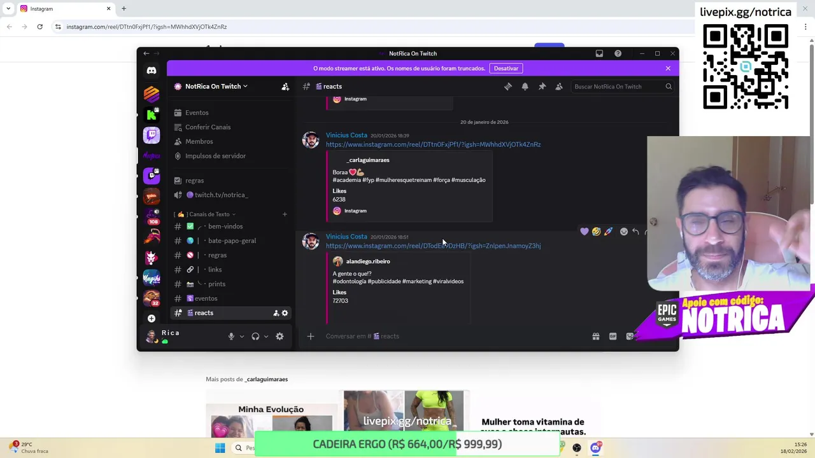Open microphone input options arrow

click(x=241, y=337)
